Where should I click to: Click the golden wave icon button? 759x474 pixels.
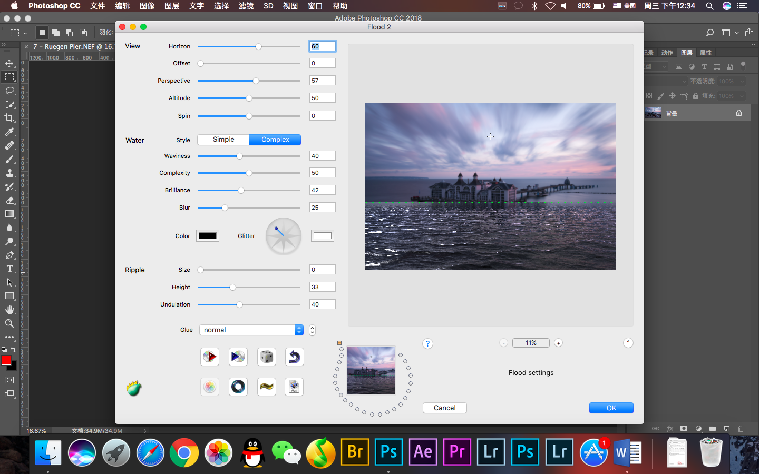tap(266, 387)
